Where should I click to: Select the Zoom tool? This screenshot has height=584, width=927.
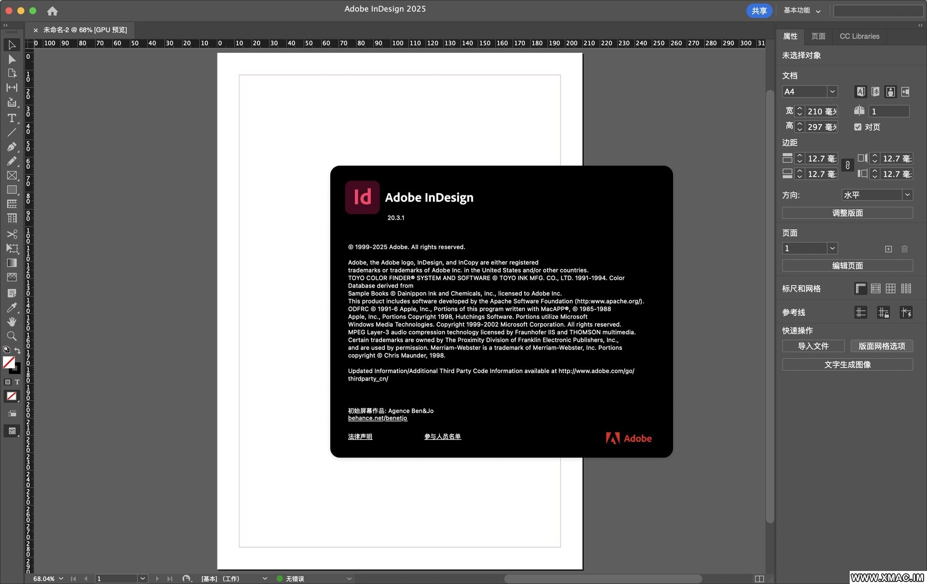[12, 336]
